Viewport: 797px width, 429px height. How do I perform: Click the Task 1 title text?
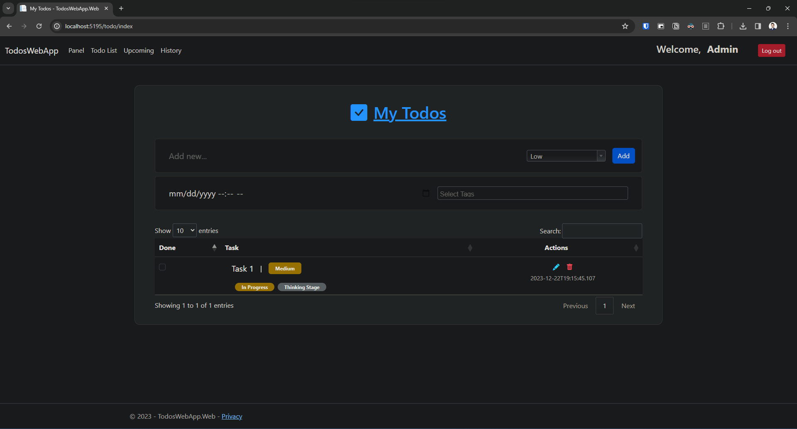coord(242,269)
